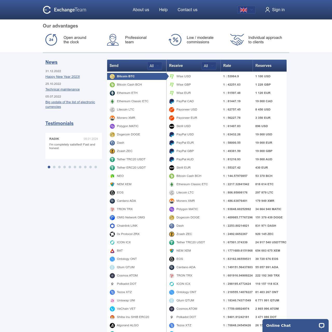Click the Tezos XTZ icon in Receive list
Screen dimensions: 332x332
pyautogui.click(x=172, y=325)
